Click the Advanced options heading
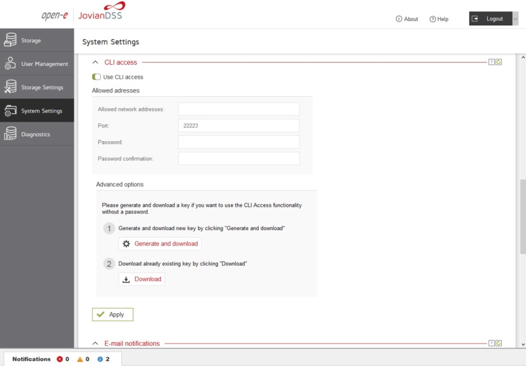The image size is (526, 366). 120,185
